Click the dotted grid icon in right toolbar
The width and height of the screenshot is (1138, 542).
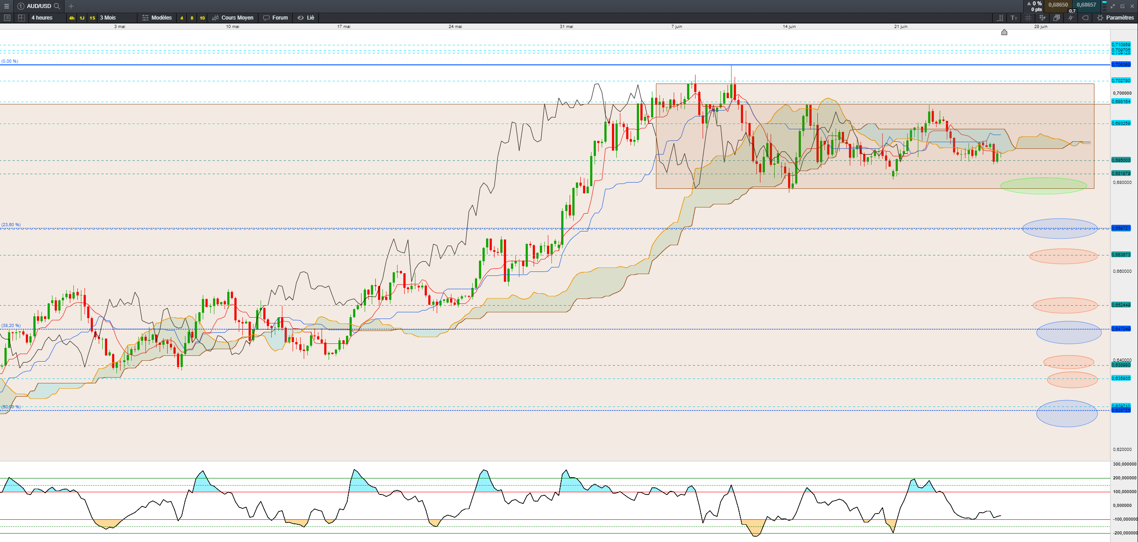pyautogui.click(x=1028, y=18)
